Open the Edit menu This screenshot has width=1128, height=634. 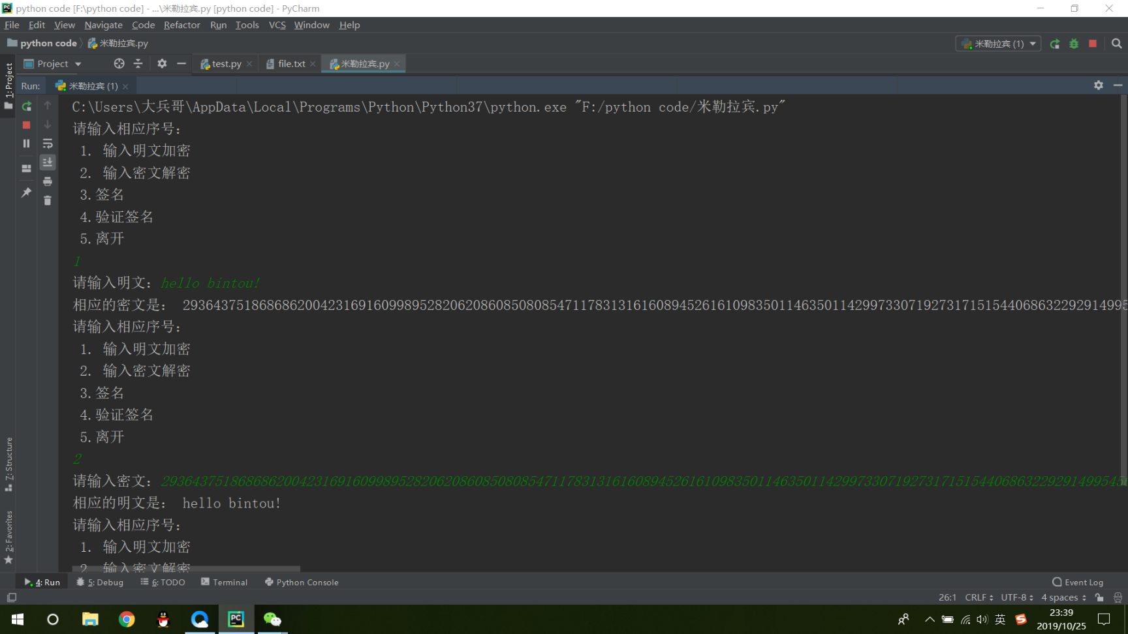37,25
